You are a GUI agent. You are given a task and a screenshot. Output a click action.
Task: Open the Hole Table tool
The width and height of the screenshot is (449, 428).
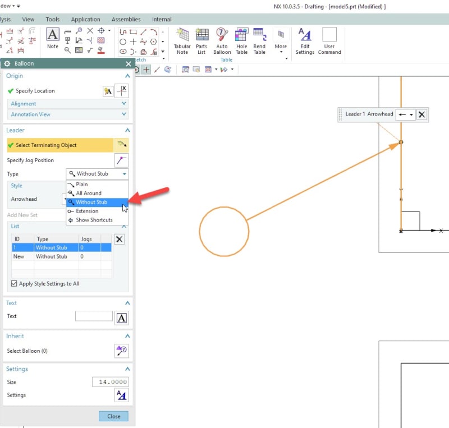tap(242, 41)
